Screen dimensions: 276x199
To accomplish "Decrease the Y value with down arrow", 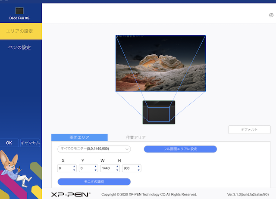I will [95, 170].
